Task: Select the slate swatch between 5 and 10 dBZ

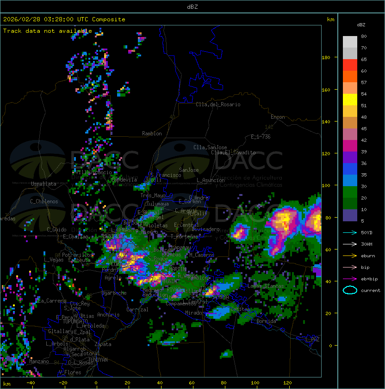Action: click(350, 215)
